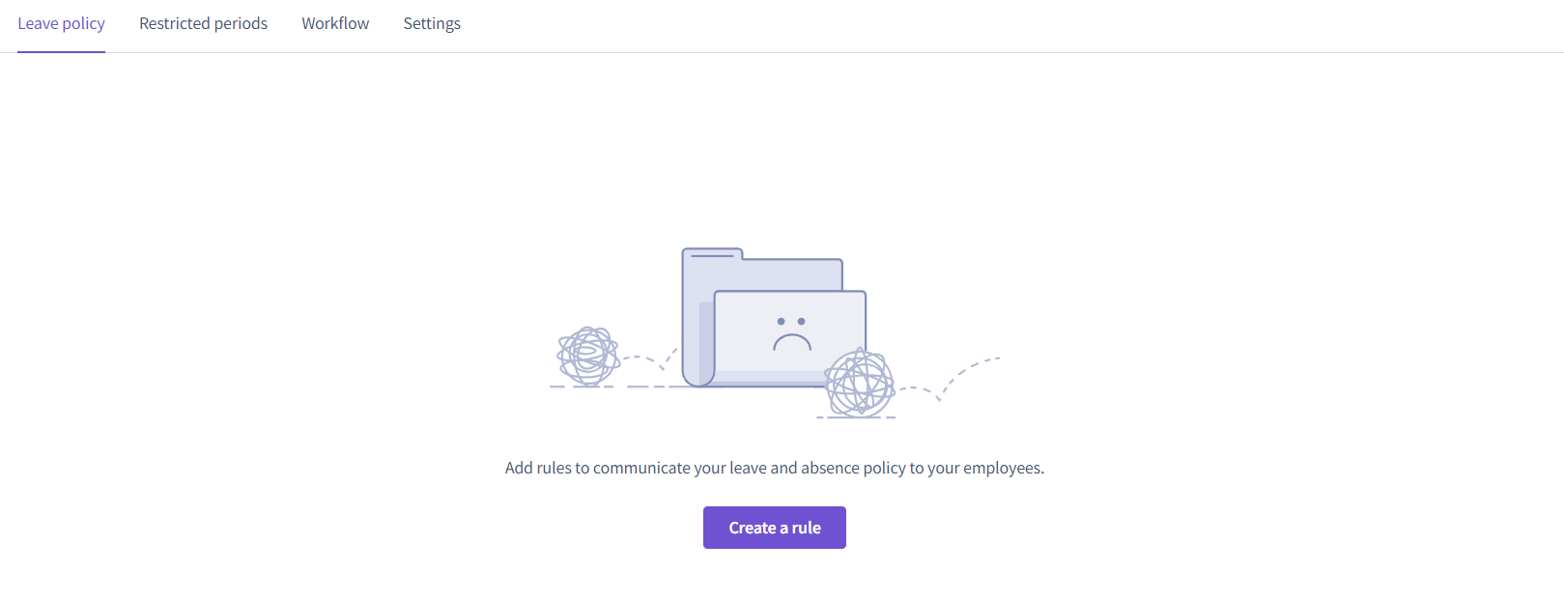Switch to the Workflow tab

point(335,23)
